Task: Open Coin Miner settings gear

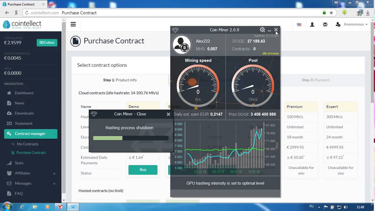Action: pyautogui.click(x=262, y=30)
